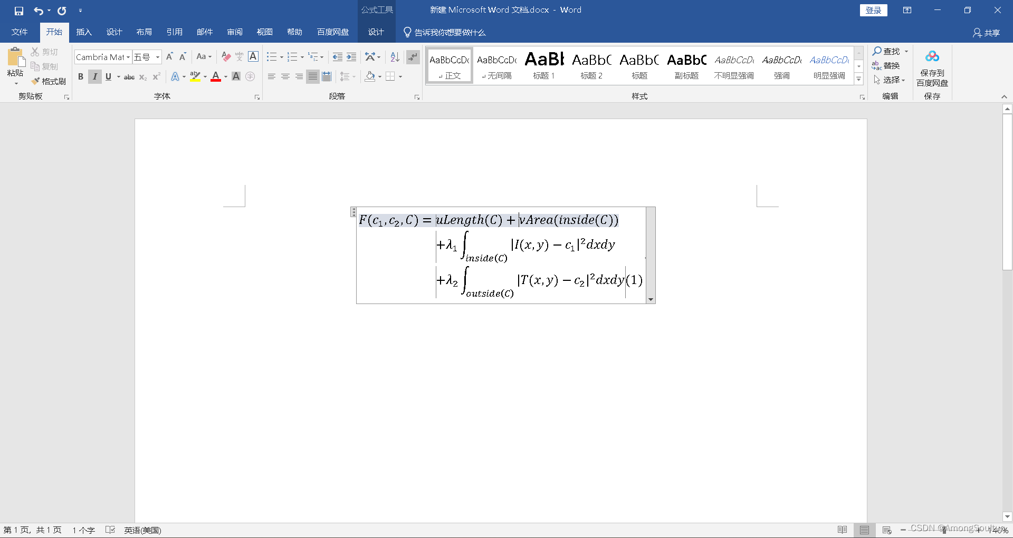The width and height of the screenshot is (1013, 538).
Task: Open the phonetic guide (wén) icon
Action: pyautogui.click(x=240, y=57)
